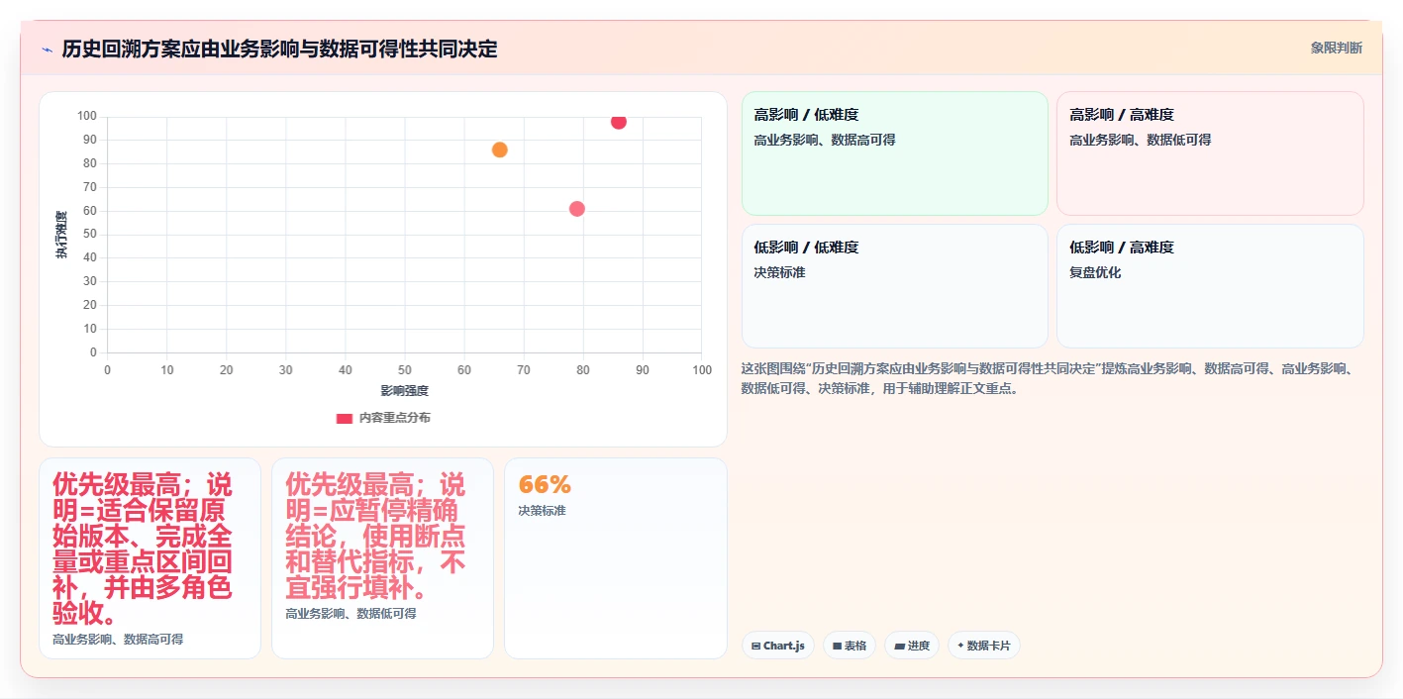Open the 高影响 / 高难度 quadrant card

click(1210, 153)
